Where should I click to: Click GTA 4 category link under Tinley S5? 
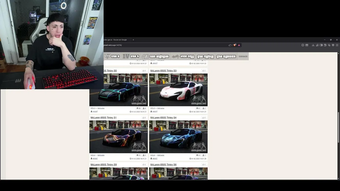tap(93, 108)
